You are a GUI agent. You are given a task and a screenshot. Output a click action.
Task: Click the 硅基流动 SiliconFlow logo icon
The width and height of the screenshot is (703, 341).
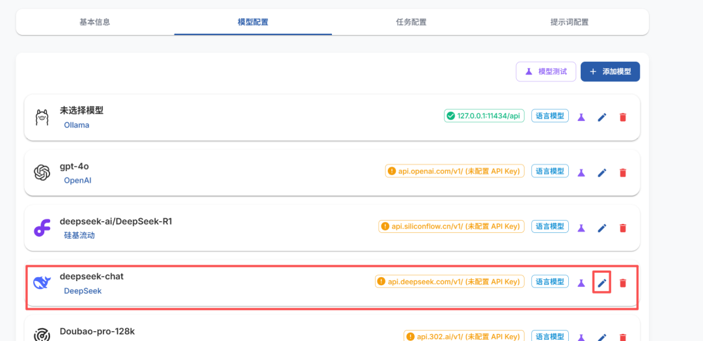(42, 228)
